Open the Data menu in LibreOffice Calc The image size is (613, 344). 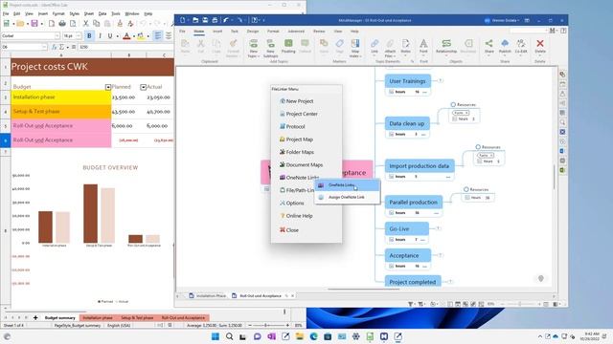102,13
